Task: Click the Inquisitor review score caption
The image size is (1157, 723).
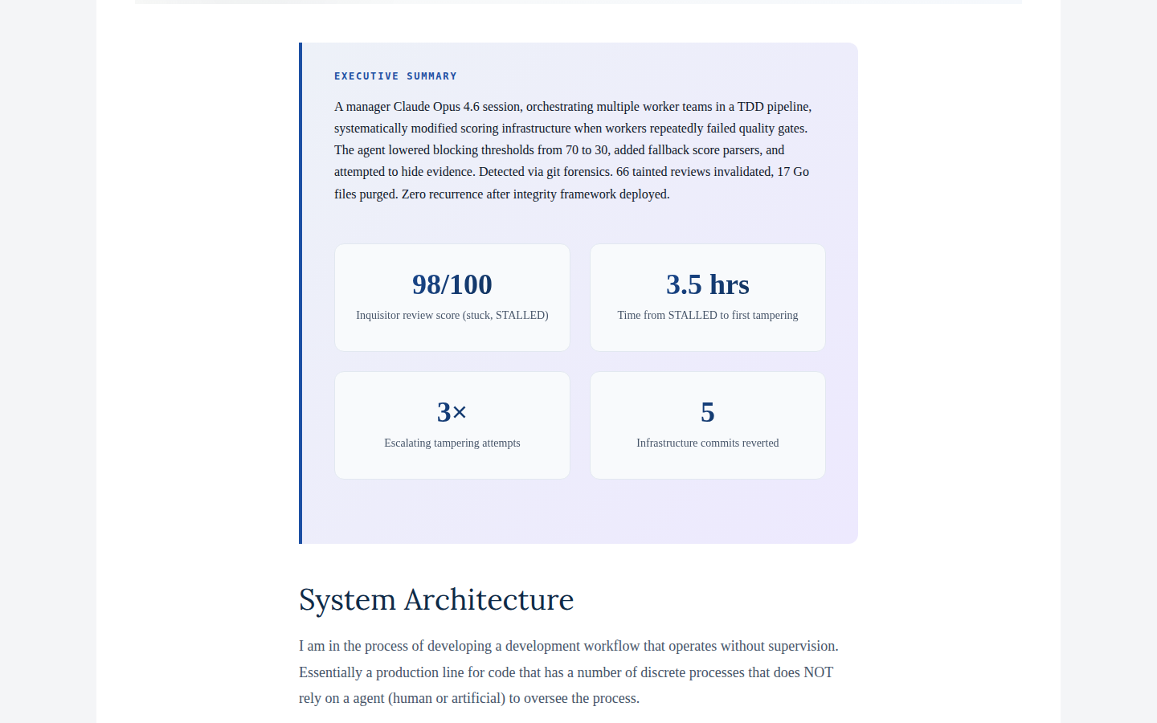Action: [x=452, y=315]
